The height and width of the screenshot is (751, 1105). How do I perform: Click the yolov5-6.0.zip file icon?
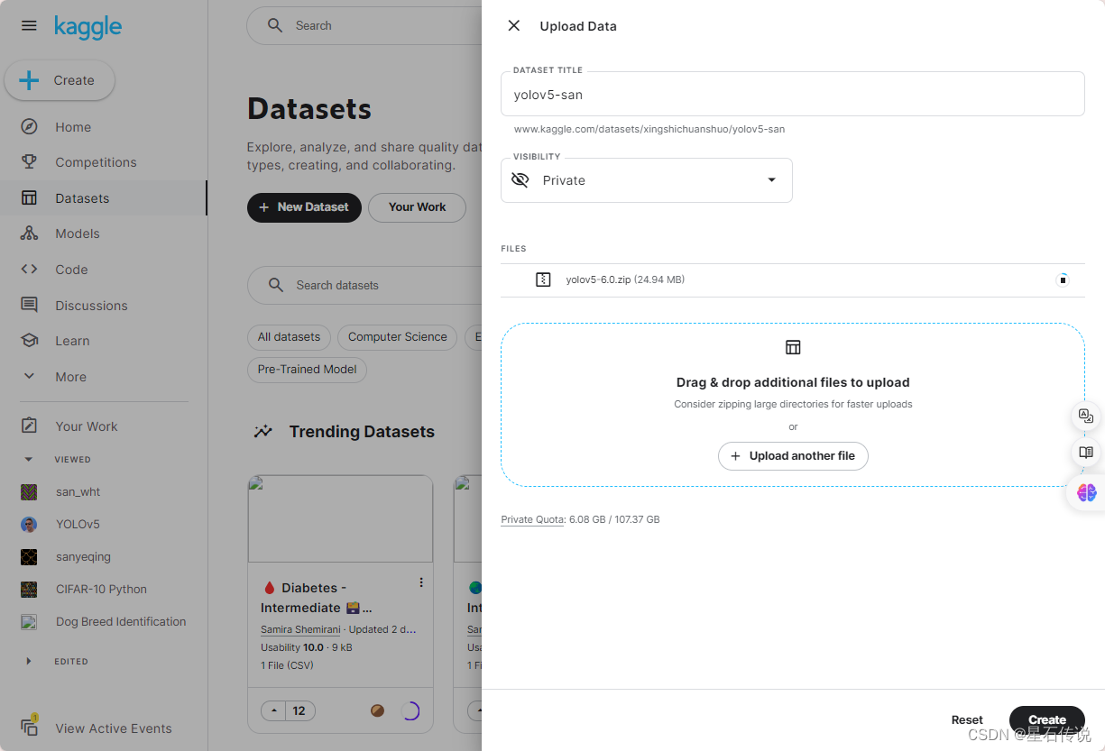pyautogui.click(x=543, y=279)
